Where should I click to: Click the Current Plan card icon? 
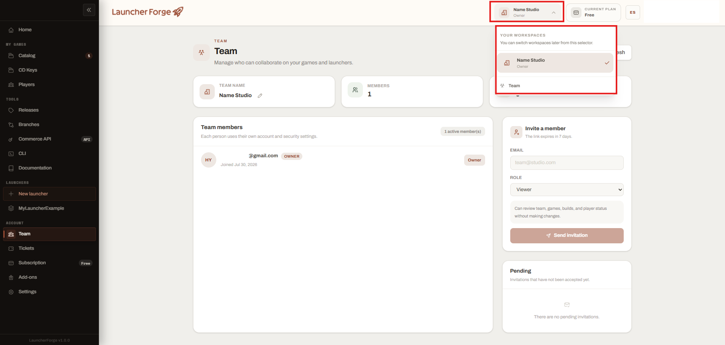coord(576,13)
